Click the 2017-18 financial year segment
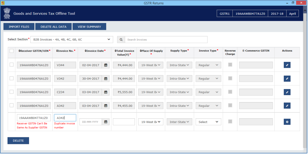Image resolution: width=308 pixels, height=154 pixels. click(x=277, y=14)
